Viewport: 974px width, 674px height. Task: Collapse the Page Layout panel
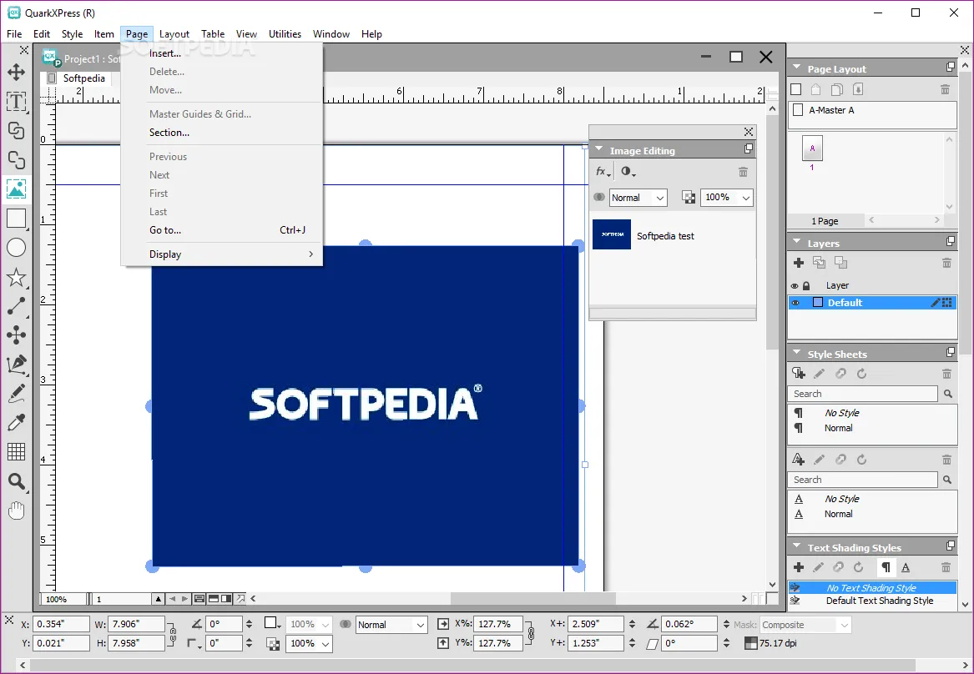(796, 68)
